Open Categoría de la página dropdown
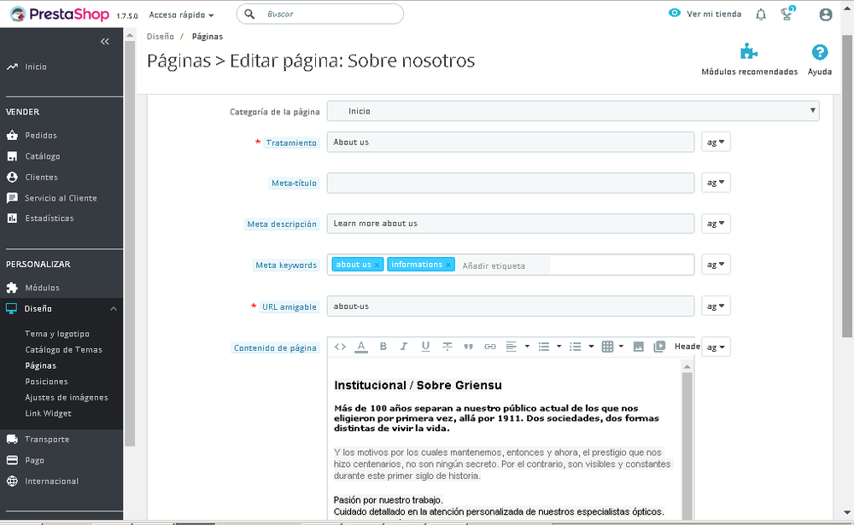Screen dimensions: 854x525 coord(573,111)
